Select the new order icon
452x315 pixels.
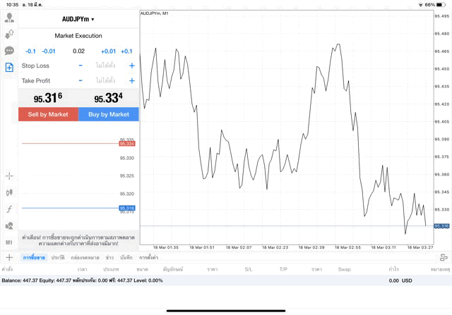pos(9,67)
